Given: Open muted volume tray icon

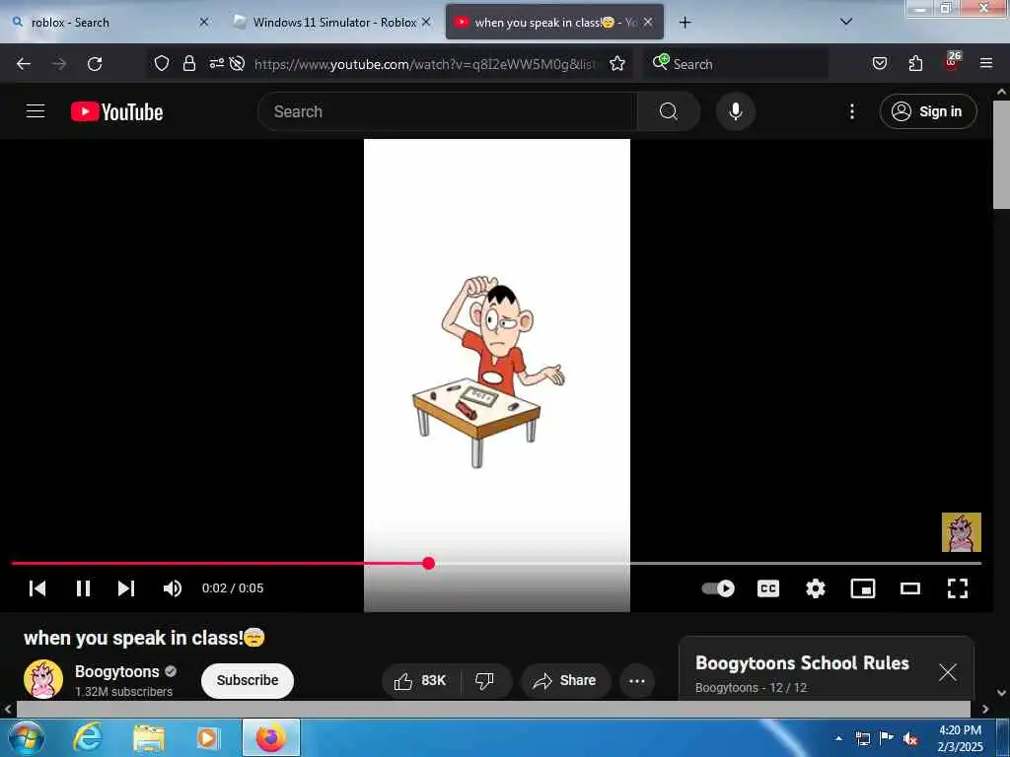Looking at the screenshot, I should point(910,738).
